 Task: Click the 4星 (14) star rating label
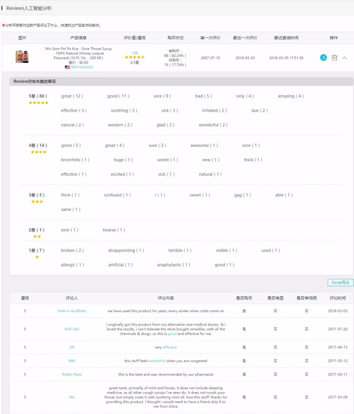point(38,146)
